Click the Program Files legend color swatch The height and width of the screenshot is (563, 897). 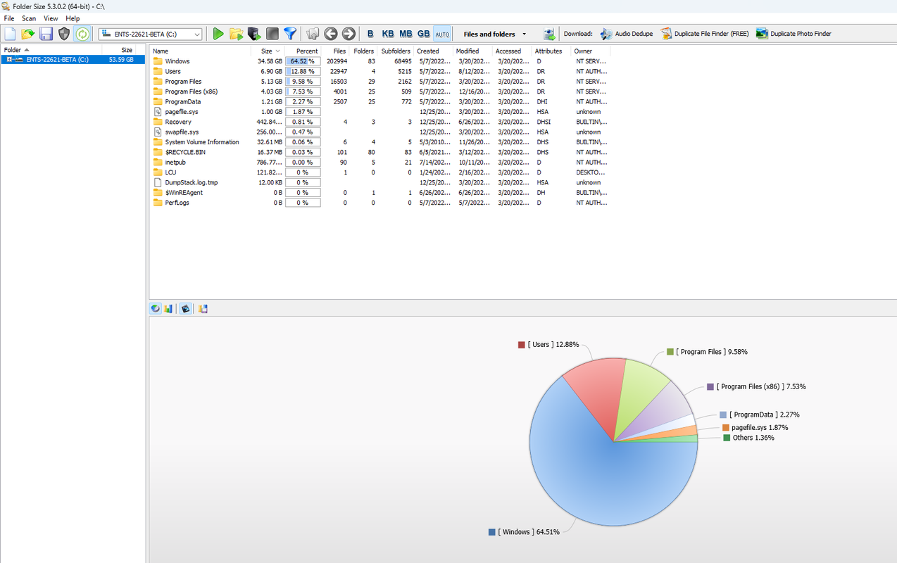(670, 352)
